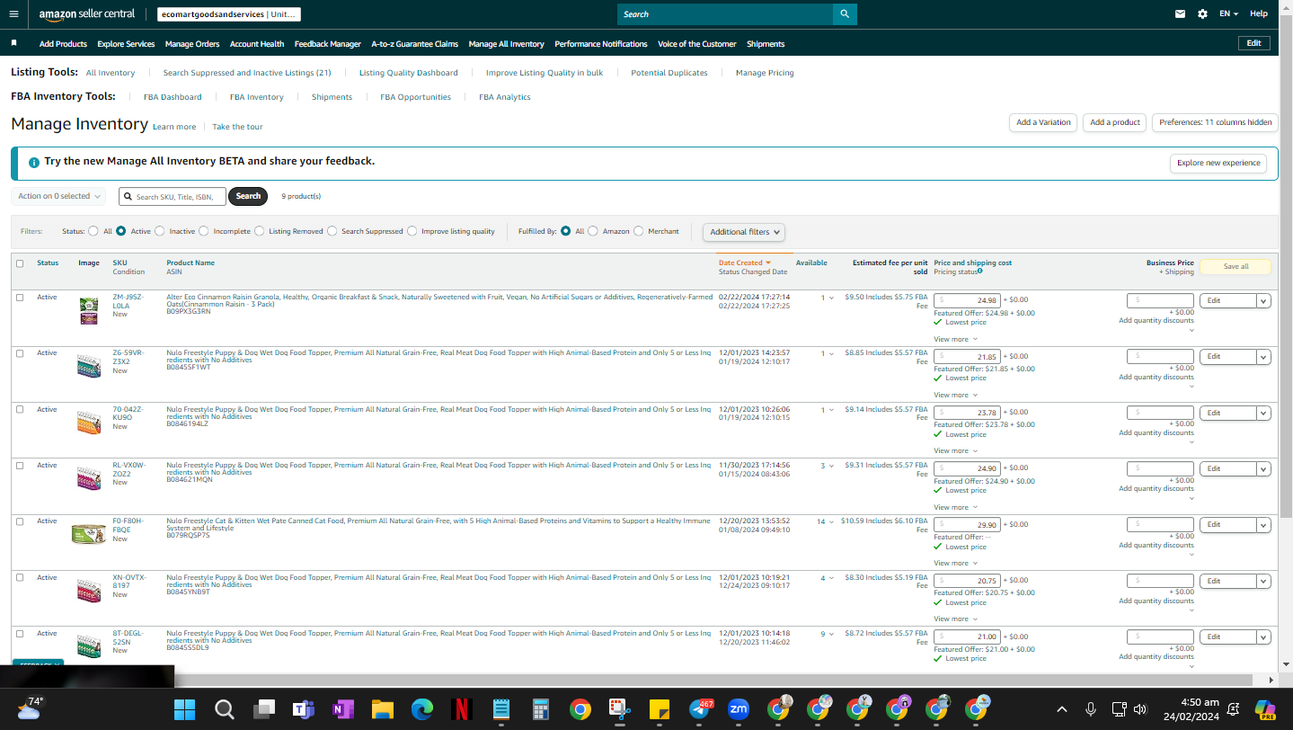Select the Incomplete status filter
The width and height of the screenshot is (1293, 730).
tap(204, 231)
